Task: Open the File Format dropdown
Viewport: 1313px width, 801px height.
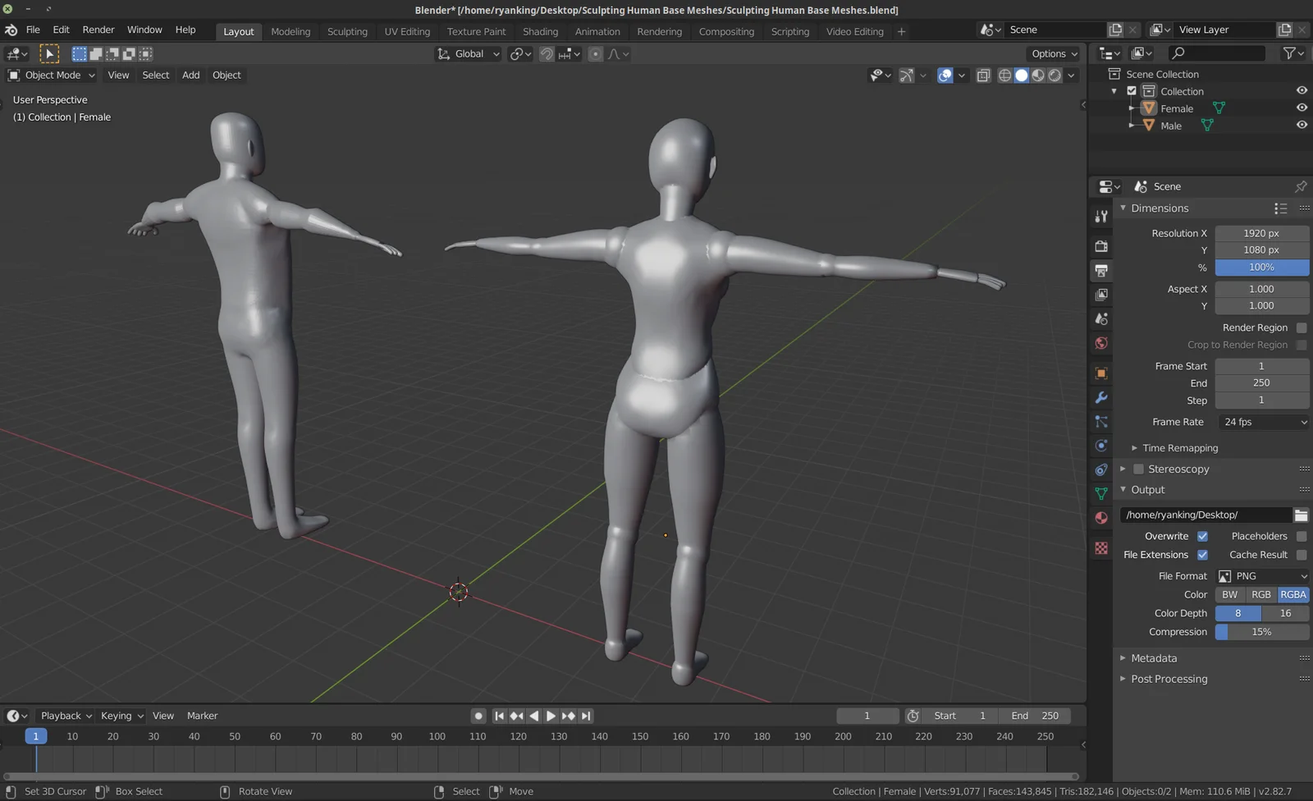Action: 1262,575
